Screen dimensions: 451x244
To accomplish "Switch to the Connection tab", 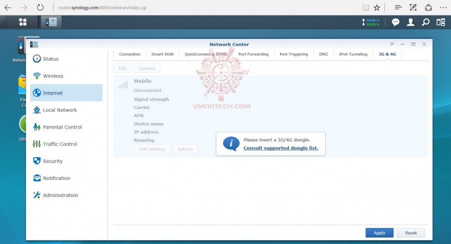I will pos(130,54).
